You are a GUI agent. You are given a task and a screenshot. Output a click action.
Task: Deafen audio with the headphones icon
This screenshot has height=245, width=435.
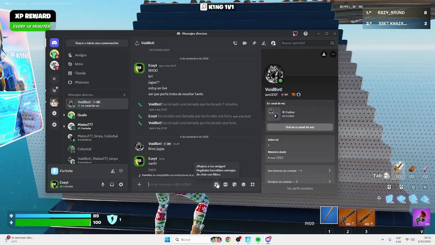point(112,184)
